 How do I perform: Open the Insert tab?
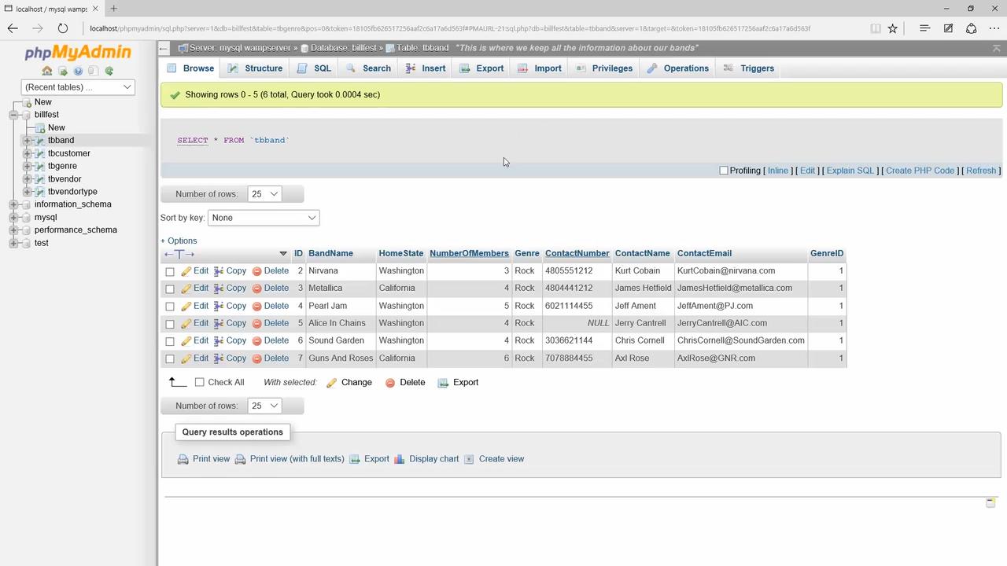click(x=426, y=68)
